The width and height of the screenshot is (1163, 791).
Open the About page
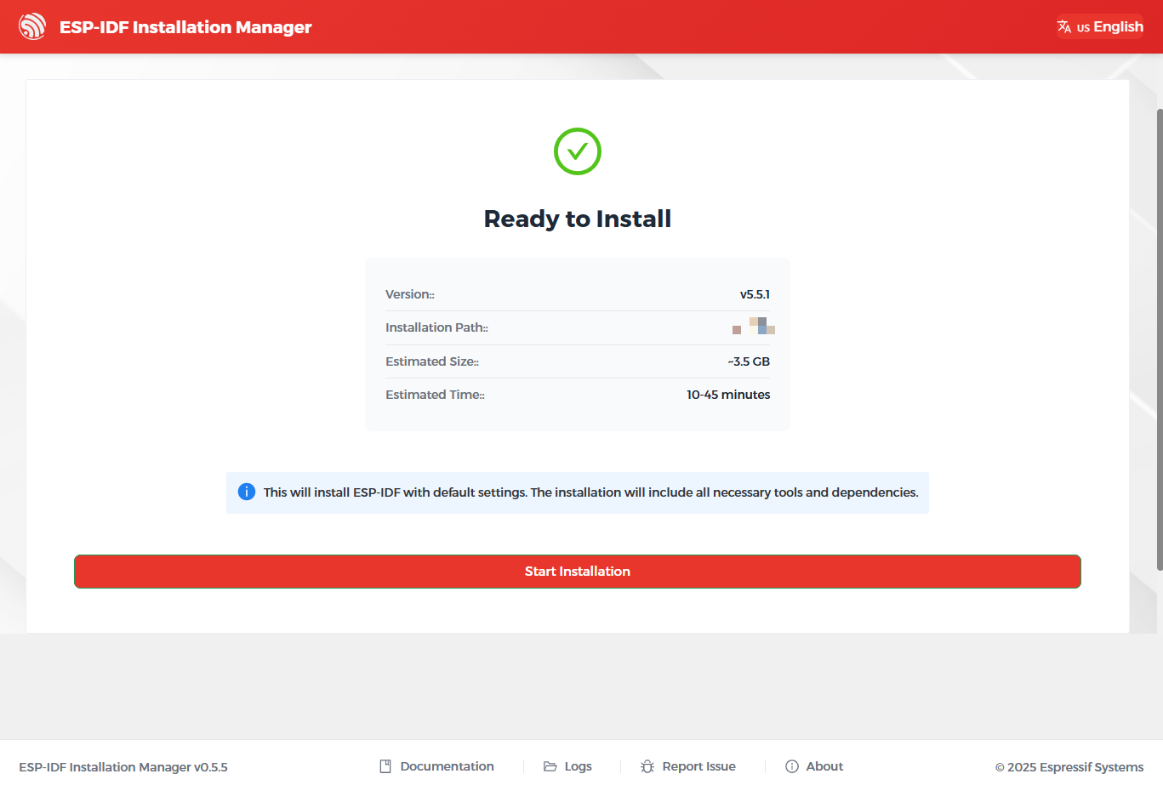click(824, 765)
